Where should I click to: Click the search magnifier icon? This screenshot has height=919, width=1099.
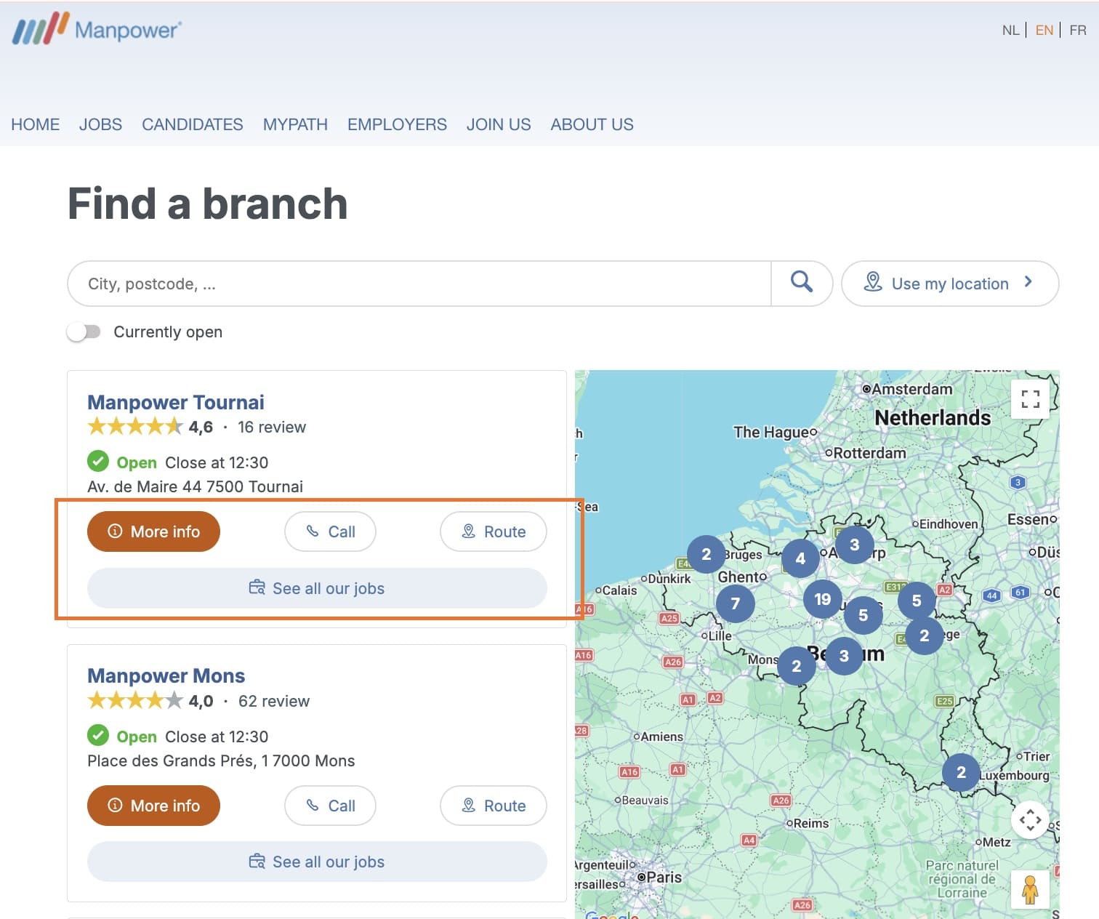pos(802,283)
